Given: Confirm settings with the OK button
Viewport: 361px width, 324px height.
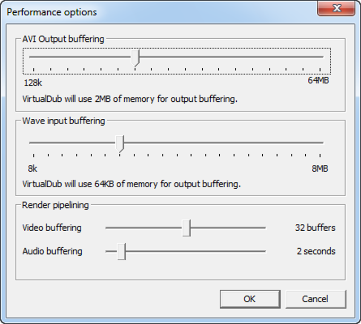Looking at the screenshot, I should tap(250, 299).
